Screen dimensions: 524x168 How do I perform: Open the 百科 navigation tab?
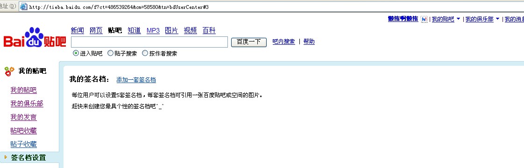point(209,30)
